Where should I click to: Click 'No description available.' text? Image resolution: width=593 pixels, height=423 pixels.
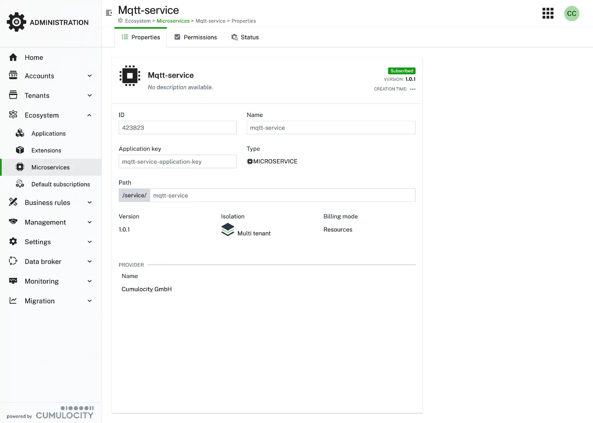pyautogui.click(x=180, y=87)
